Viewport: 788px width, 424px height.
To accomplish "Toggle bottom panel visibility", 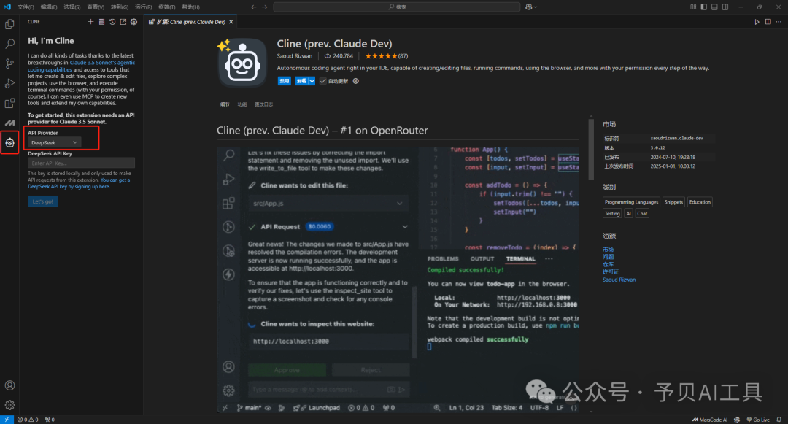I will click(714, 7).
